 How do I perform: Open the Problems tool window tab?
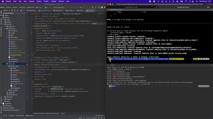(x=20, y=115)
